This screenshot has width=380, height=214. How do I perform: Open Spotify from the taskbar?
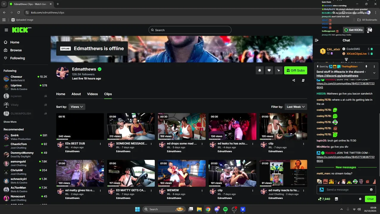[x=225, y=209]
